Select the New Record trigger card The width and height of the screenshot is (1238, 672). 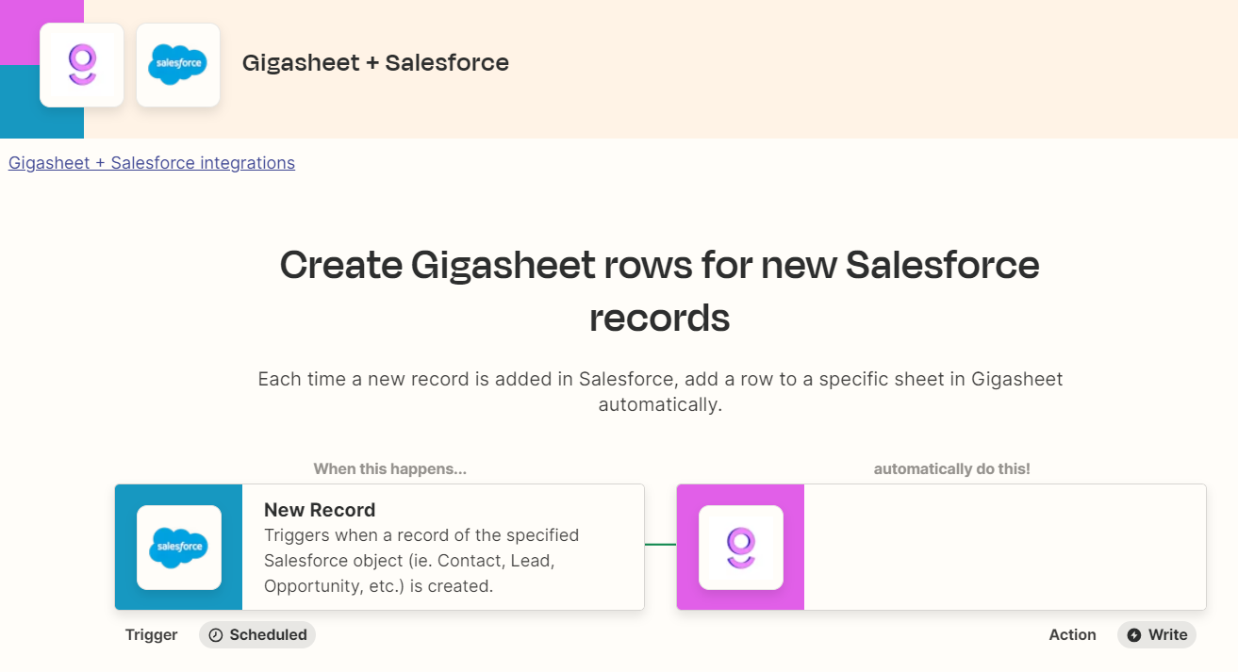(424, 547)
